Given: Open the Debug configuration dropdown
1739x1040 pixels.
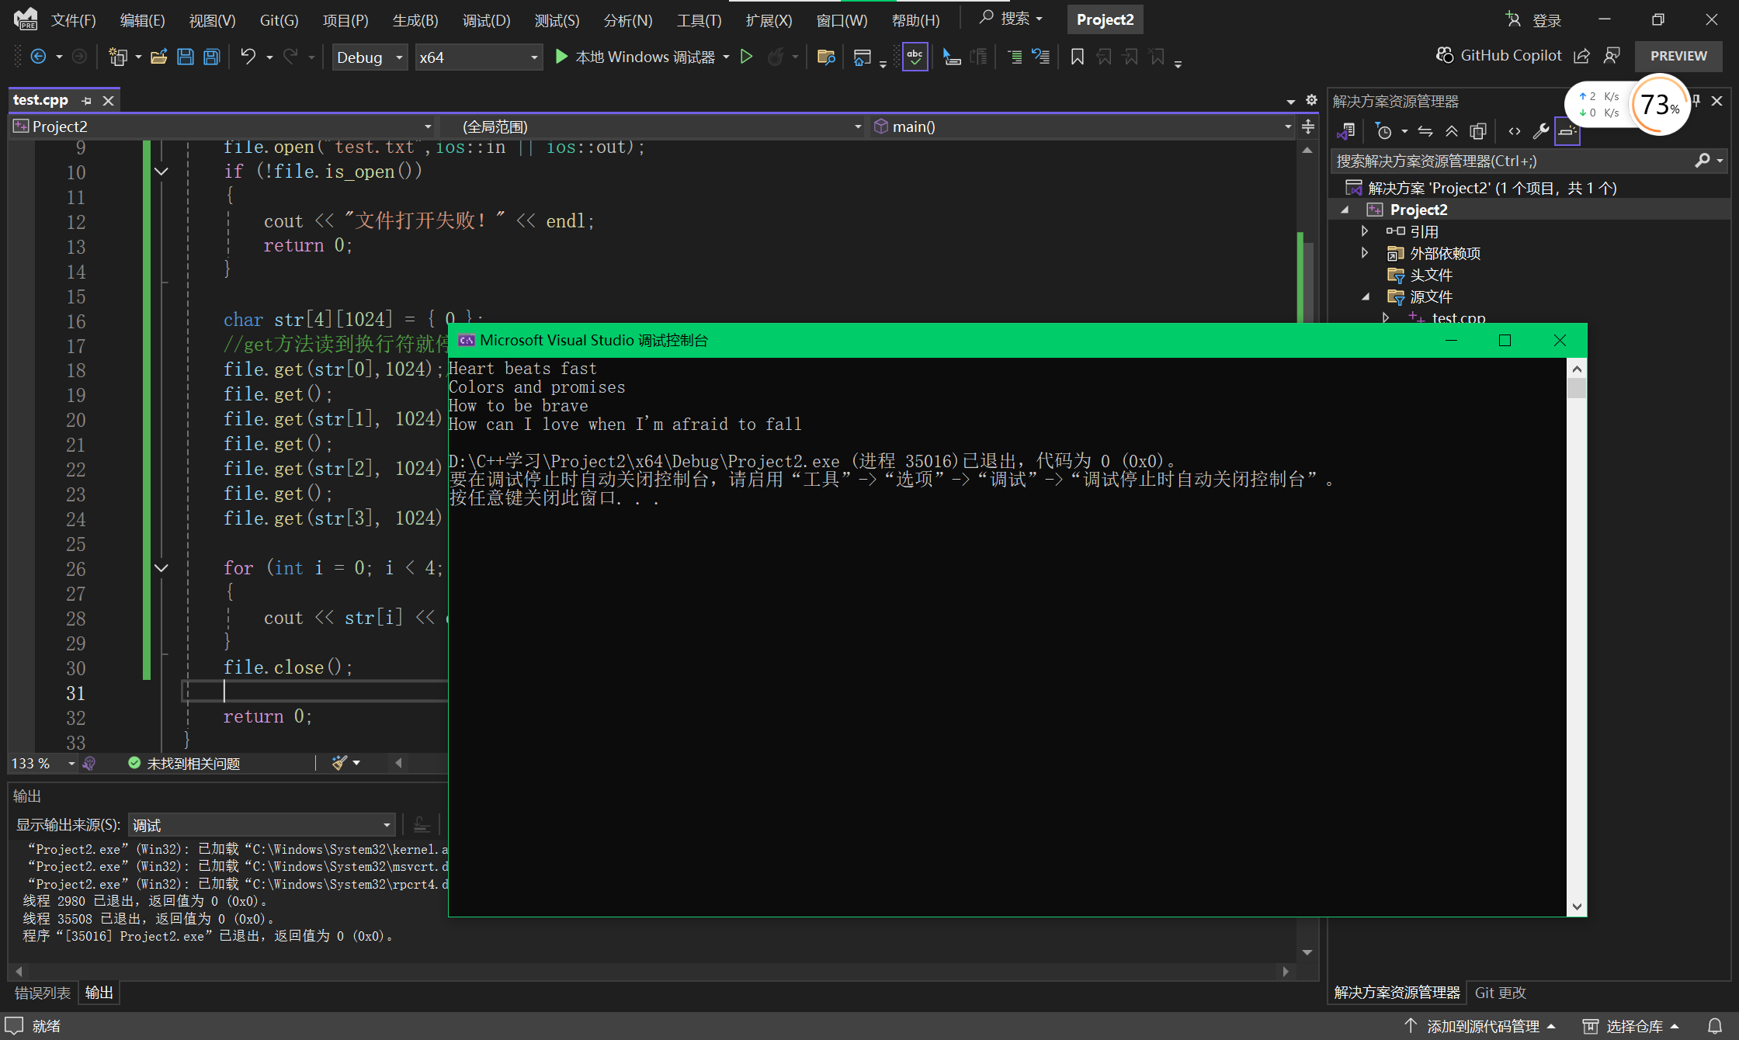Looking at the screenshot, I should (370, 57).
